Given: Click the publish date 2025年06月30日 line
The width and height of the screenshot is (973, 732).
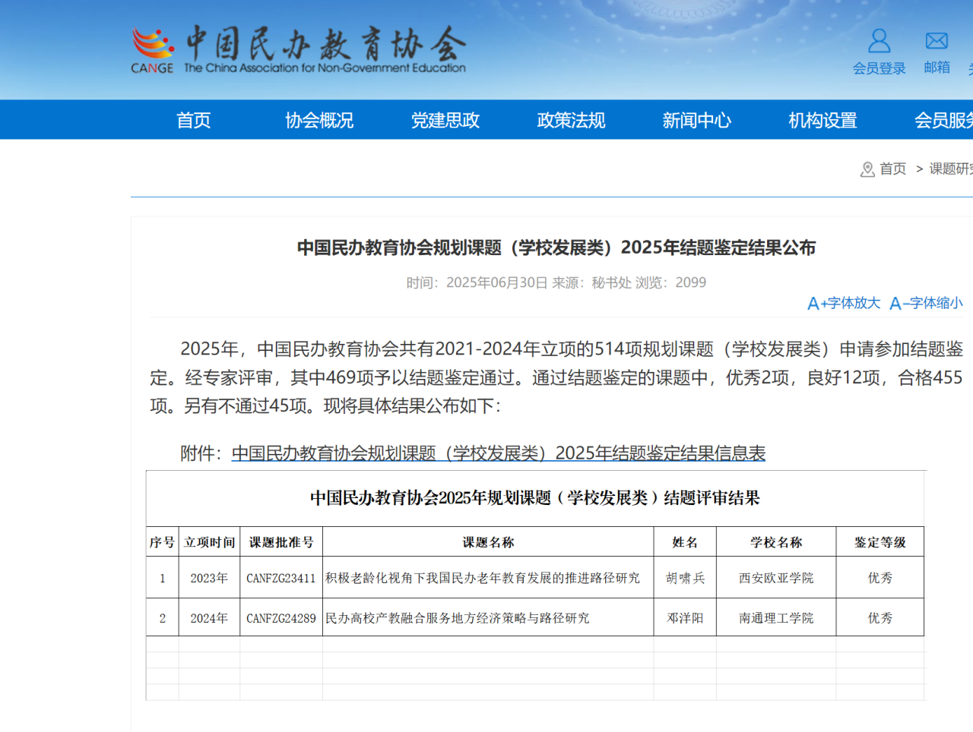Looking at the screenshot, I should tap(556, 282).
